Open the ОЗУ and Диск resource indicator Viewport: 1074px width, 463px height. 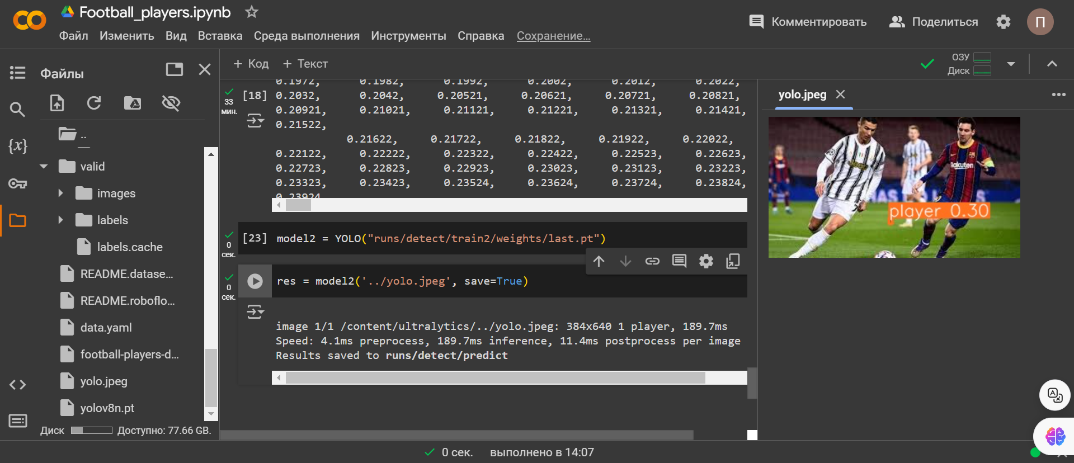coord(969,64)
